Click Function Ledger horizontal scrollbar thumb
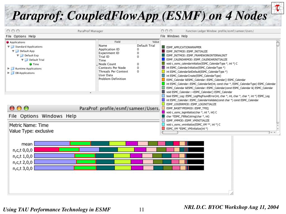The width and height of the screenshot is (286, 214). tap(170, 132)
